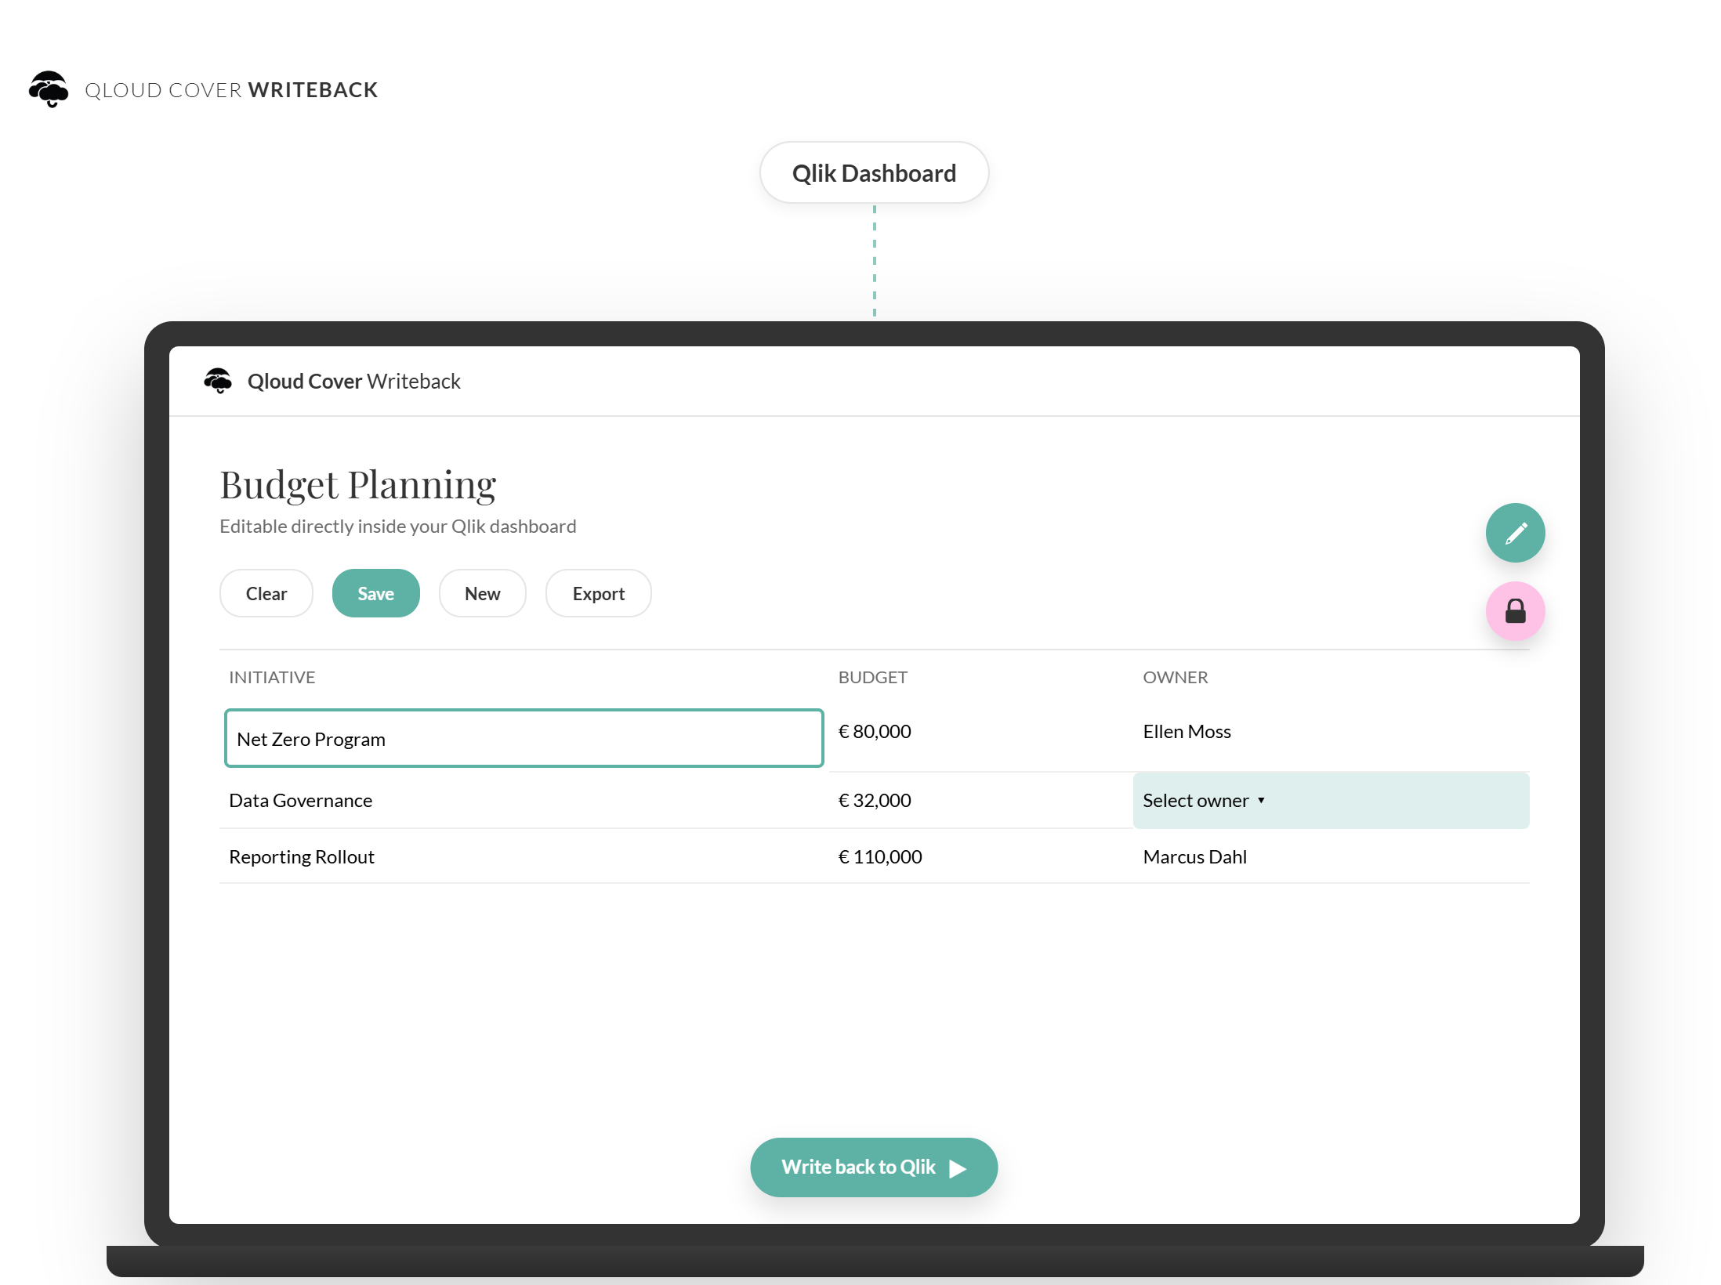The height and width of the screenshot is (1285, 1721).
Task: Click the INITIATIVE column header
Action: [x=272, y=678]
